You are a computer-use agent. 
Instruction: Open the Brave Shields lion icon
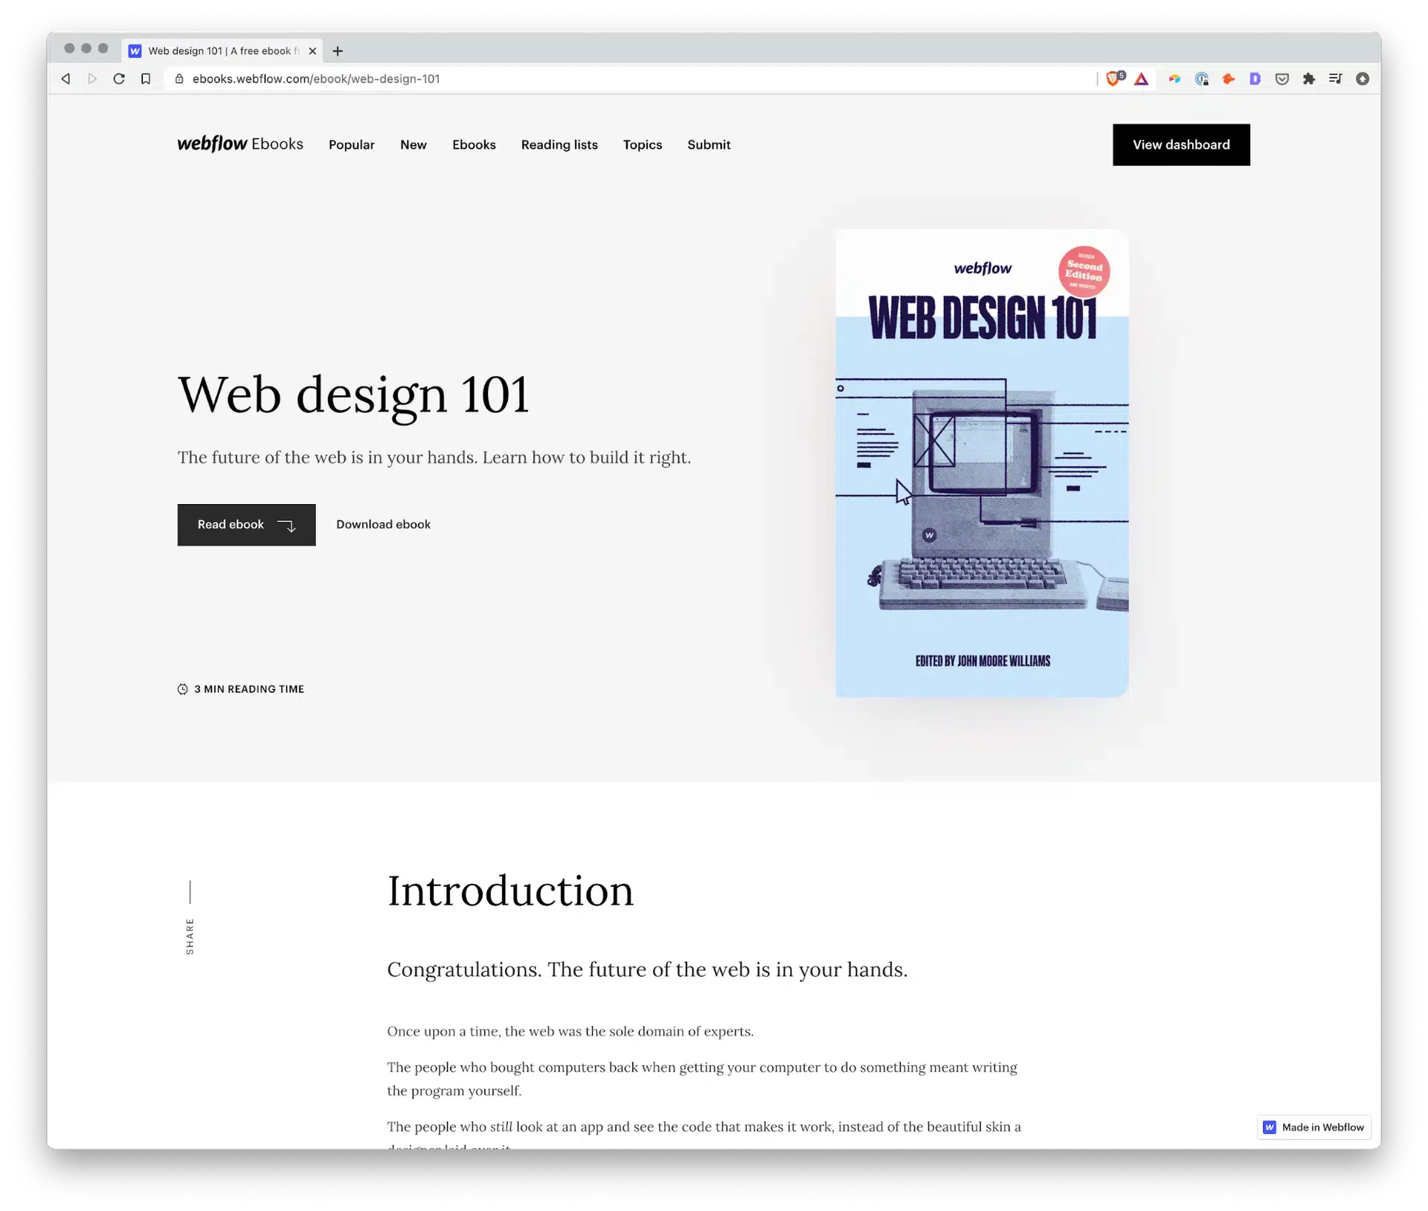coord(1113,79)
